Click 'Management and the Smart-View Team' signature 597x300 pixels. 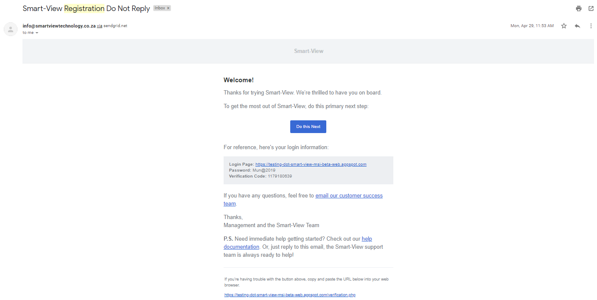point(271,225)
